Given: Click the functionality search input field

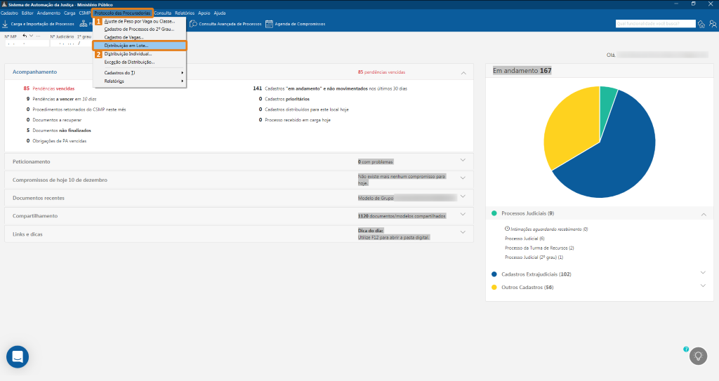Looking at the screenshot, I should (654, 24).
